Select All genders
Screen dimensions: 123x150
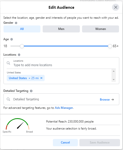coord(22,29)
